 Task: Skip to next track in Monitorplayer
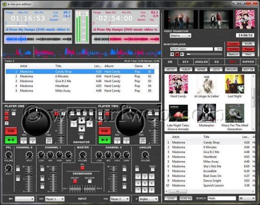pyautogui.click(x=182, y=54)
